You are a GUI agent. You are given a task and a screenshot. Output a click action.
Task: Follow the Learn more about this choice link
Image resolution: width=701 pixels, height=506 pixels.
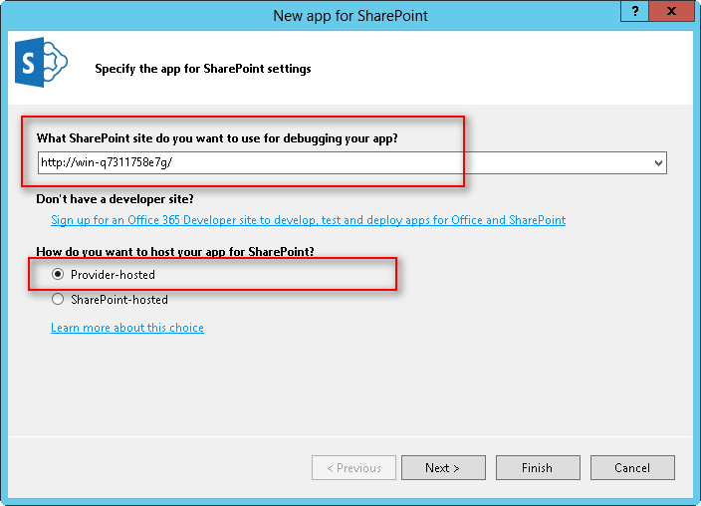(x=127, y=328)
